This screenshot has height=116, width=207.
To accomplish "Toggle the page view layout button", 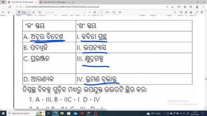I will [39, 12].
